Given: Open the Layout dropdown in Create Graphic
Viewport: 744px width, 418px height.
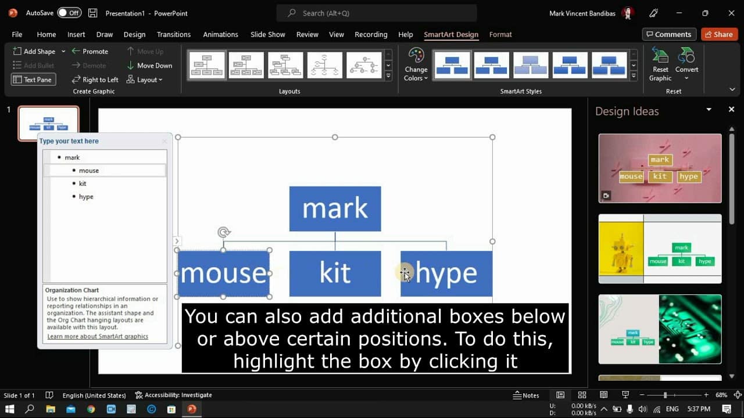Looking at the screenshot, I should point(145,80).
